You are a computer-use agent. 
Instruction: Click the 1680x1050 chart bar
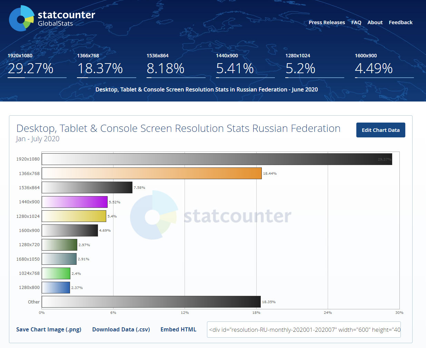[59, 259]
